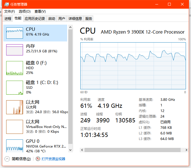
Task: Select the VirtualBox Host-Only 以太网 adapter icon
Action: click(15, 127)
